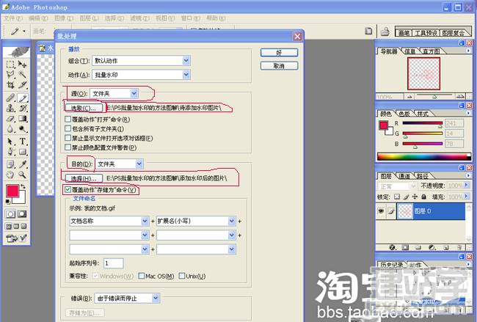Screen dimensions: 477x322
Task: Select the Magic Wand tool
Action: point(22,75)
